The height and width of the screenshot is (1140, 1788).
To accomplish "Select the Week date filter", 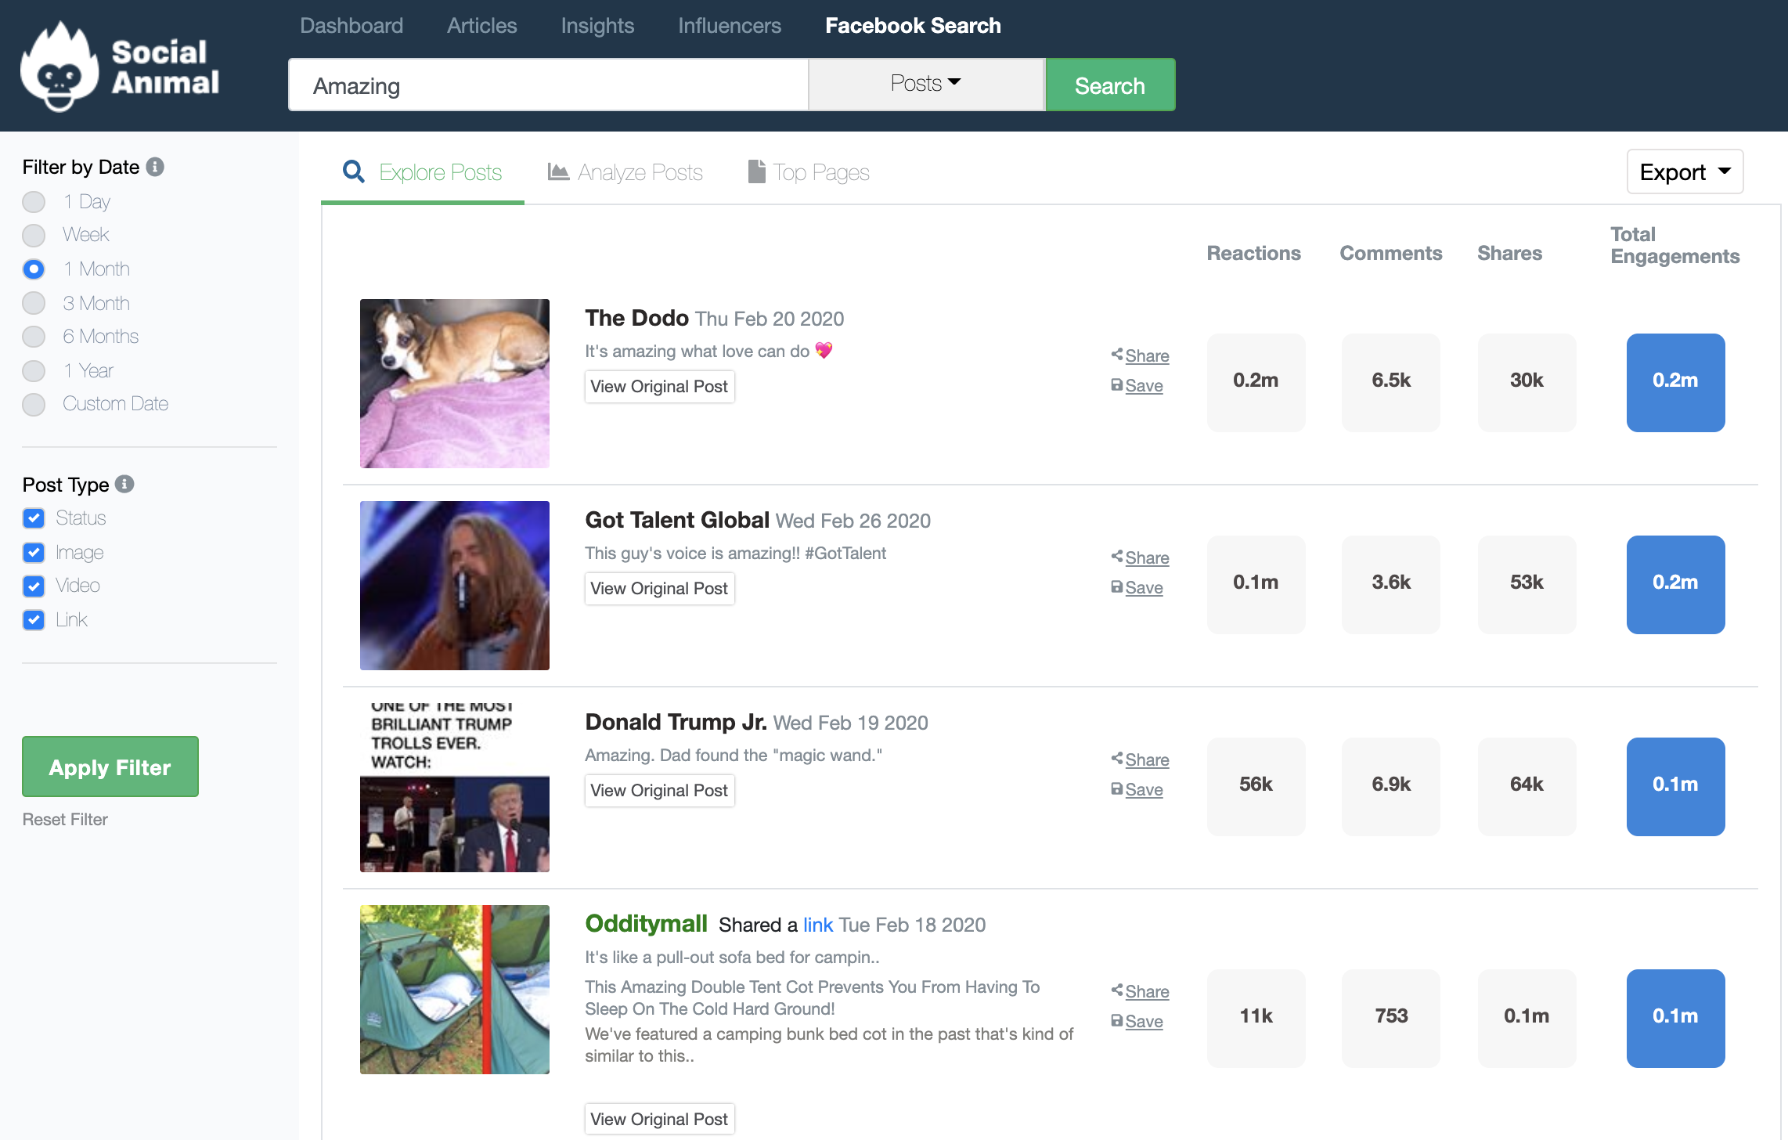I will tap(34, 235).
